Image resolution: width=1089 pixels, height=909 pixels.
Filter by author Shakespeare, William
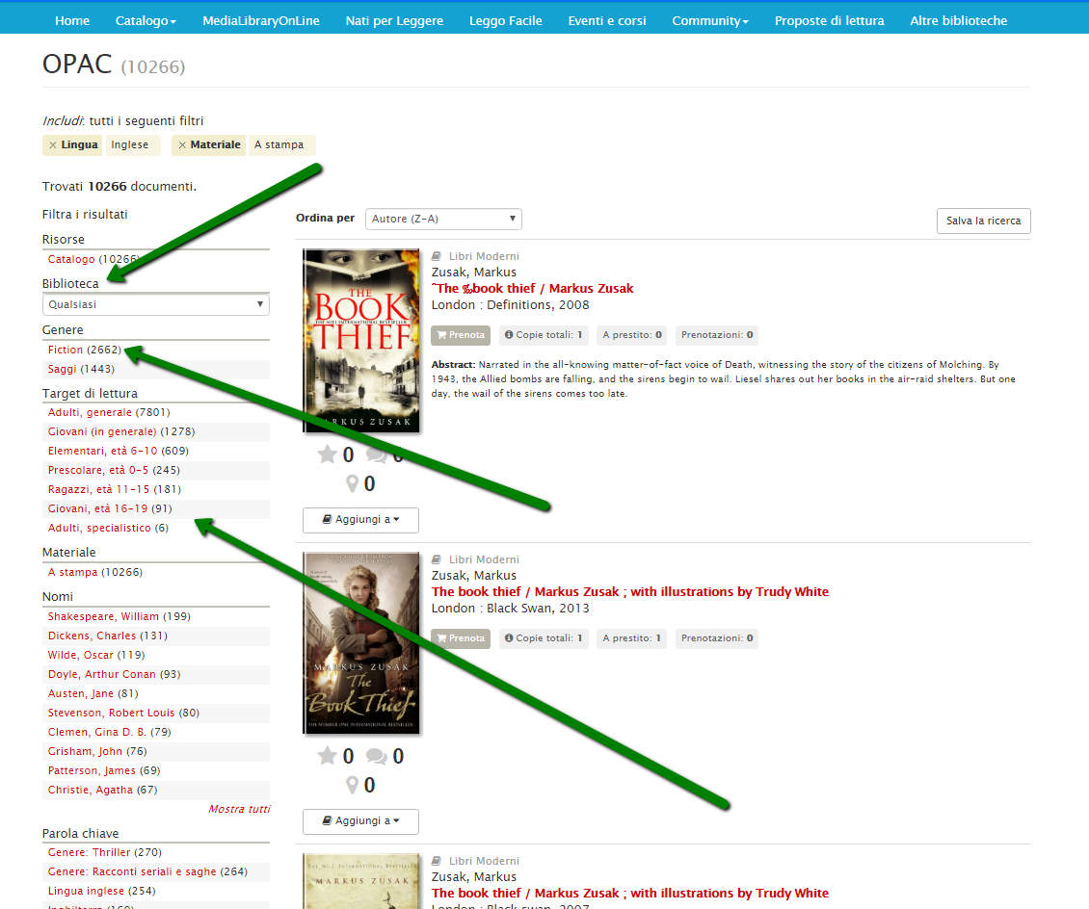pos(103,616)
